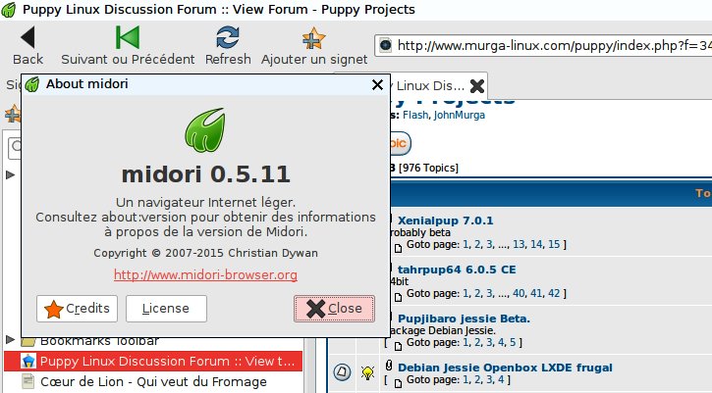Click the lightbulb icon in Debian Jessie row
The height and width of the screenshot is (393, 712).
[x=367, y=372]
